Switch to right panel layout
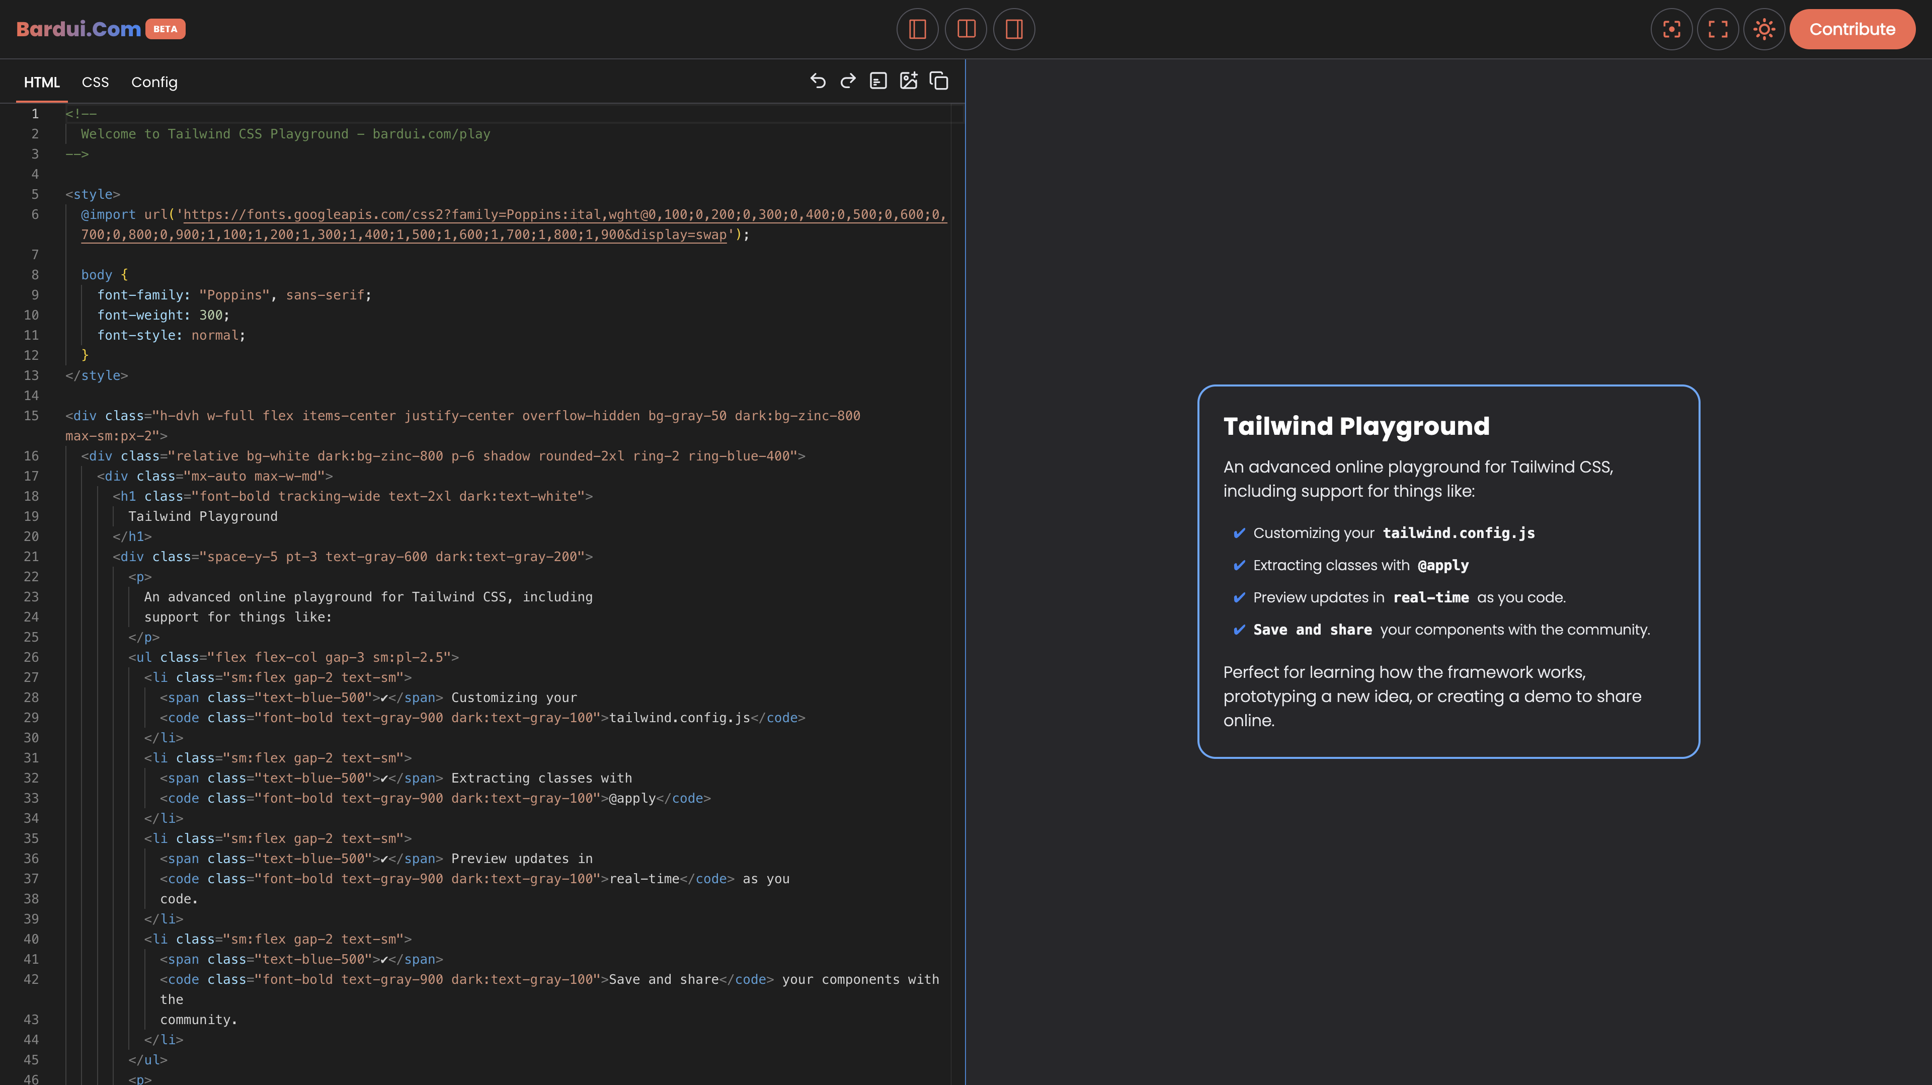The height and width of the screenshot is (1085, 1932). point(1014,29)
